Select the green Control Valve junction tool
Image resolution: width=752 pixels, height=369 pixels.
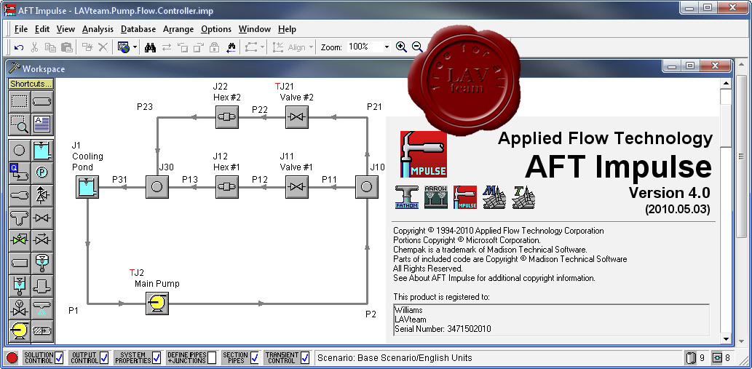(19, 240)
